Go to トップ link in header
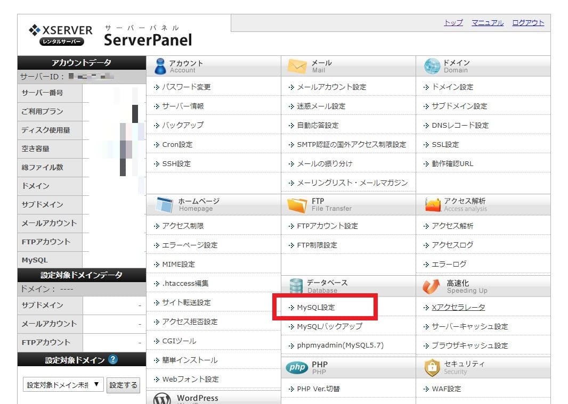This screenshot has height=404, width=568. pyautogui.click(x=453, y=23)
